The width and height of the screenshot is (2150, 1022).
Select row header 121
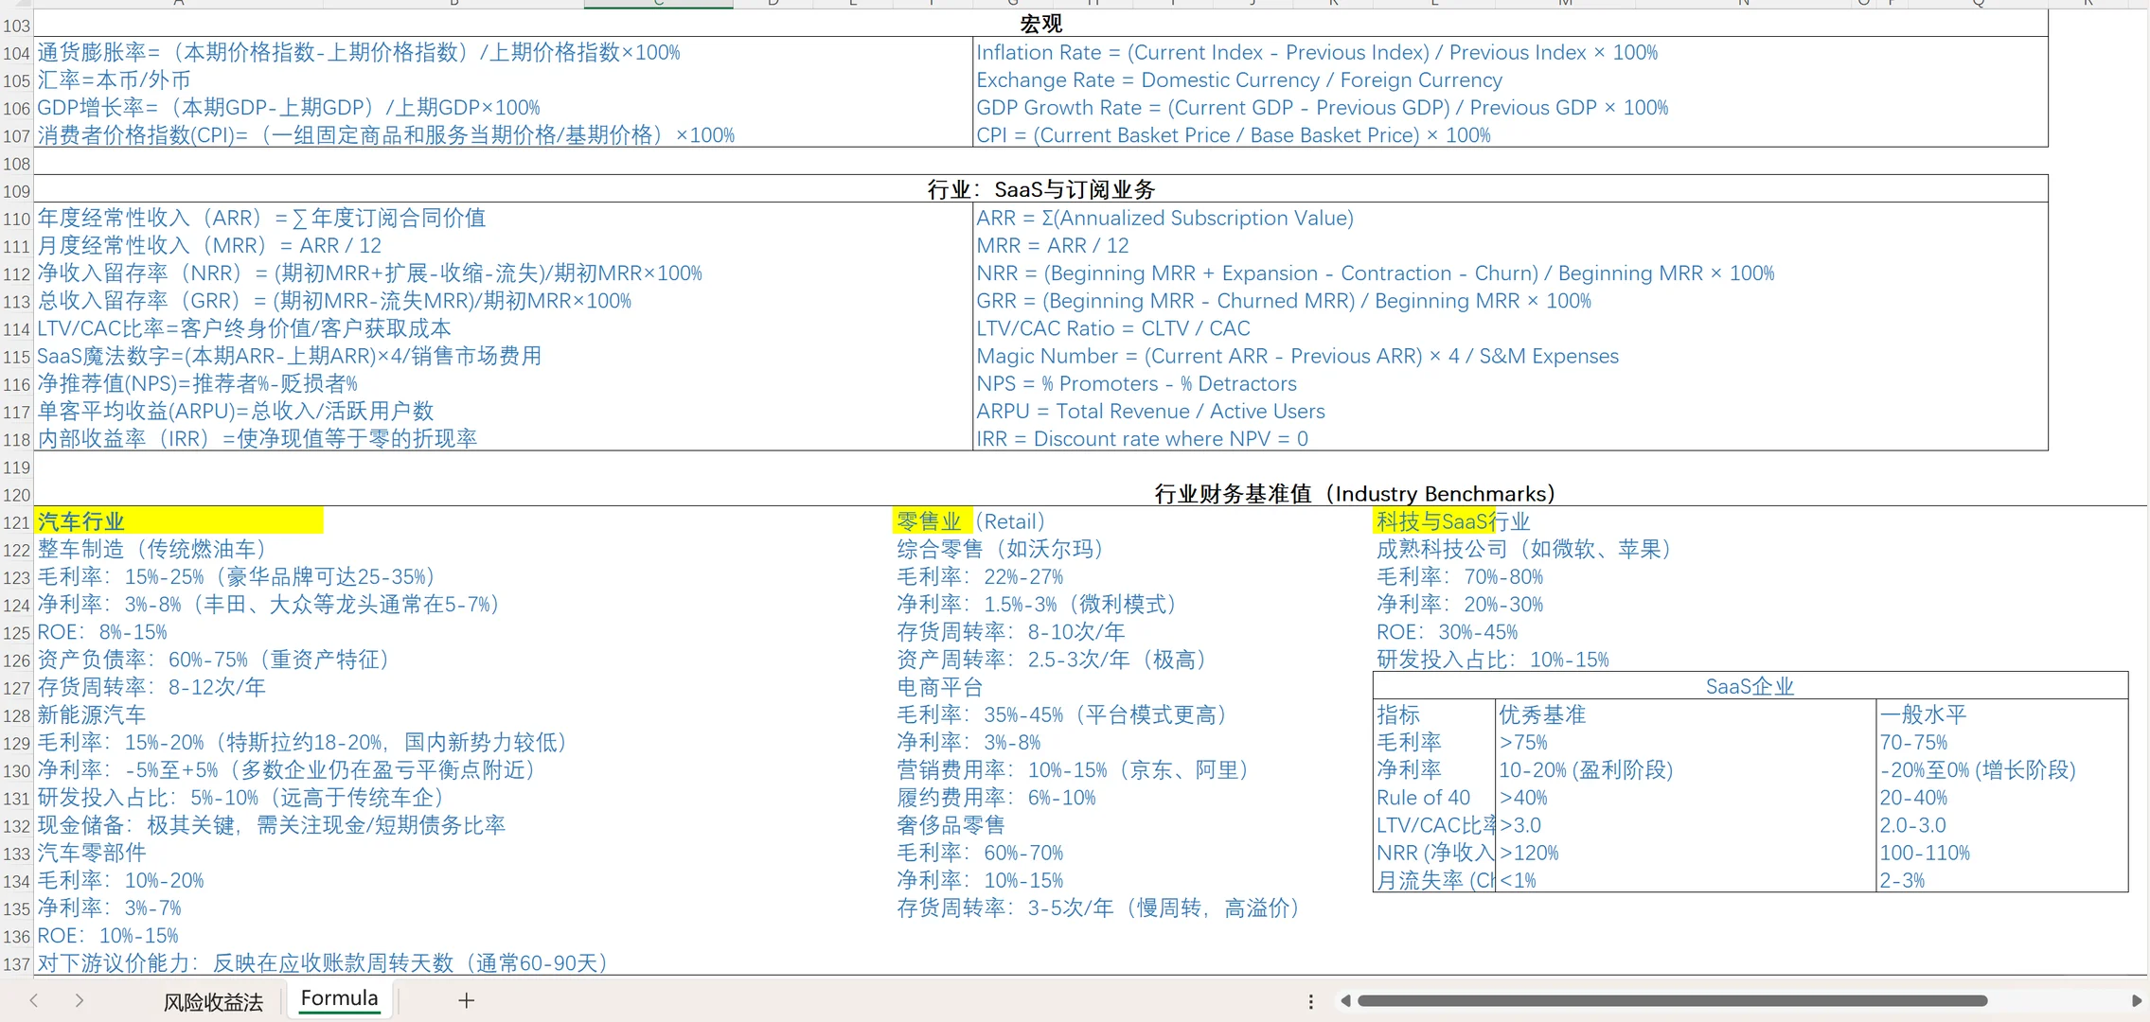[x=16, y=522]
